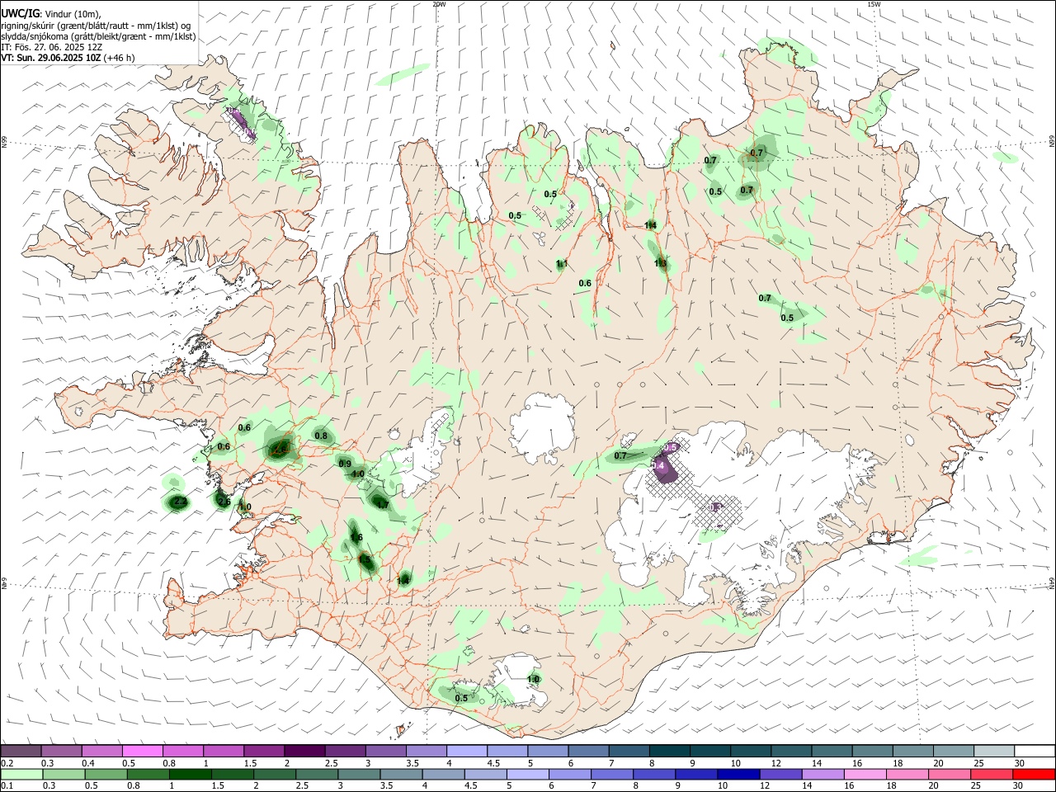This screenshot has height=792, width=1056.
Task: Click the 2.6 precipitation value on the map
Action: [224, 501]
